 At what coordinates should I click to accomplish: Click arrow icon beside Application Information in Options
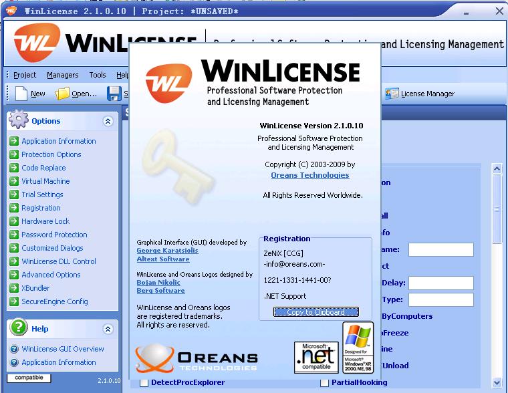pyautogui.click(x=14, y=141)
